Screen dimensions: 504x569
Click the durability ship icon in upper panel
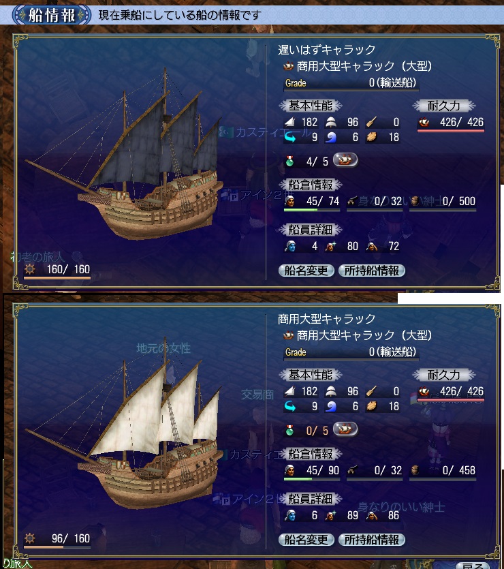point(424,122)
